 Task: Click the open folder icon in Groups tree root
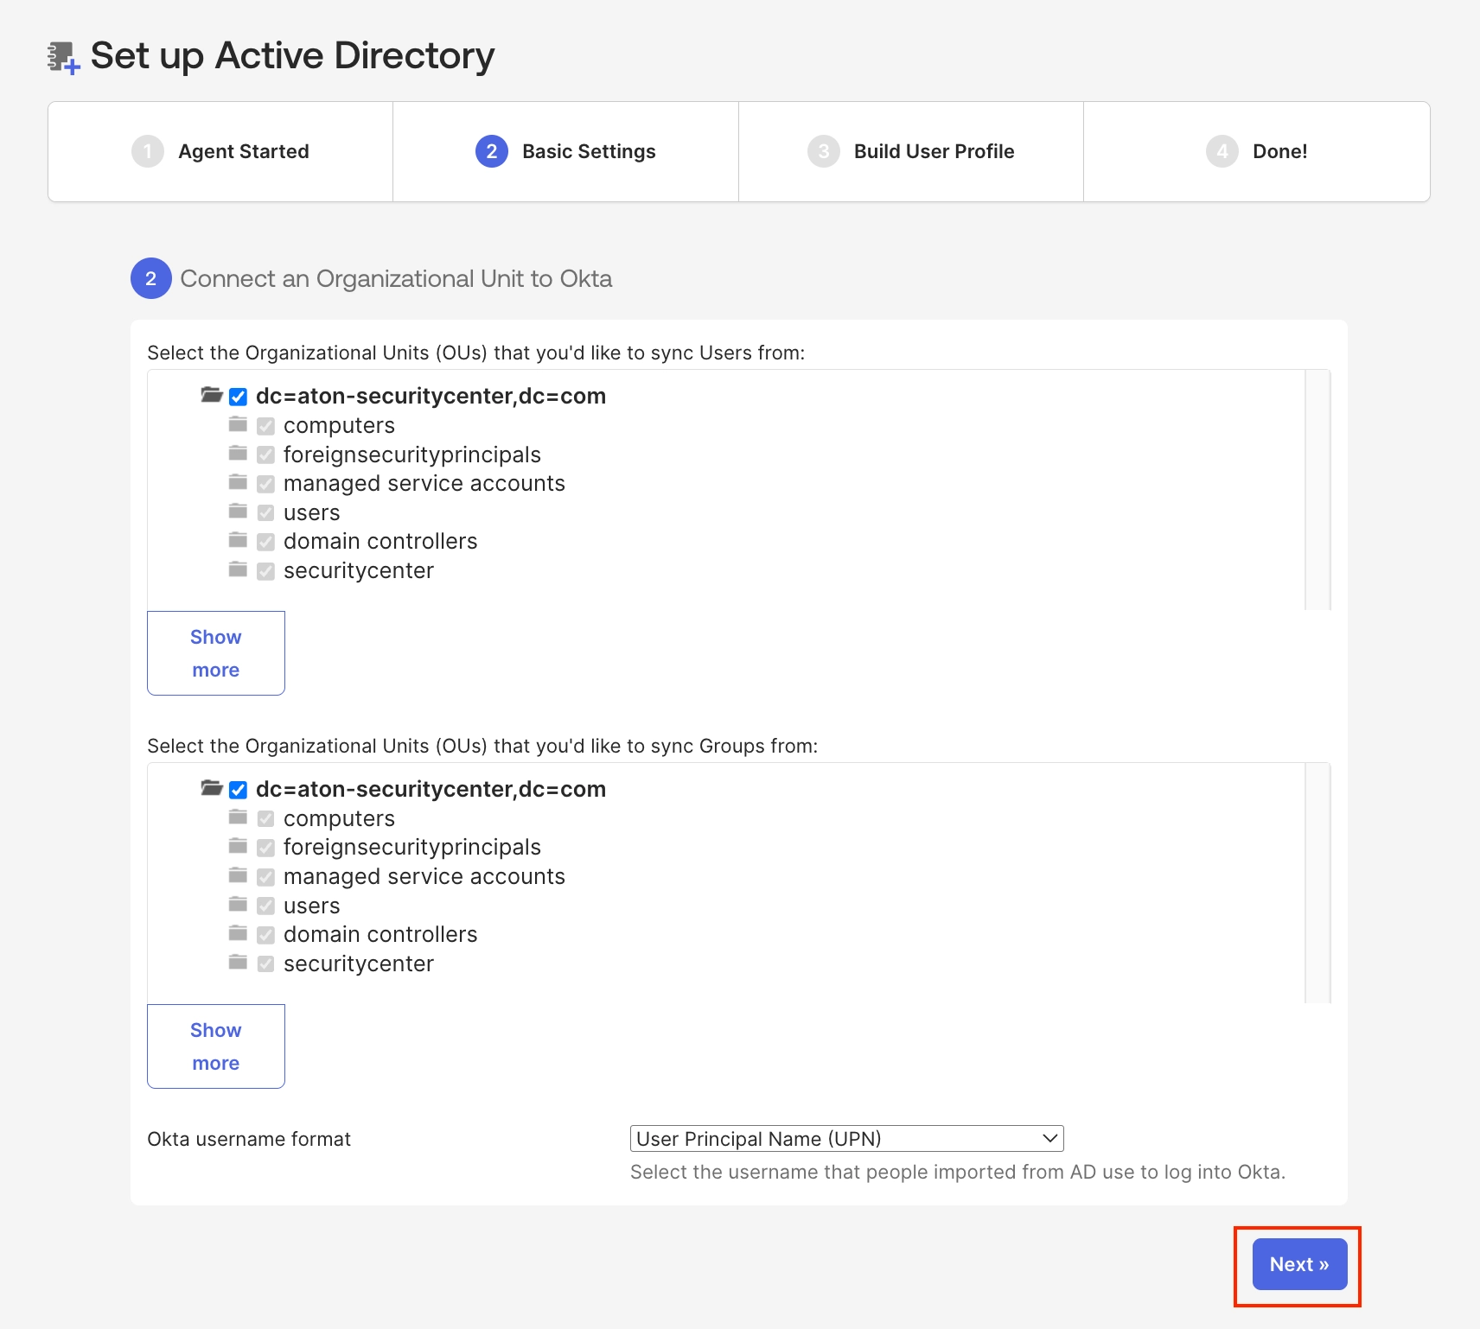pos(212,788)
